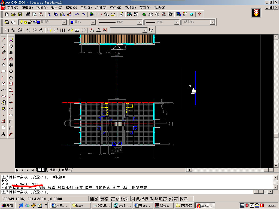This screenshot has width=279, height=209.
Task: Select the Rotate tool
Action: point(11,78)
